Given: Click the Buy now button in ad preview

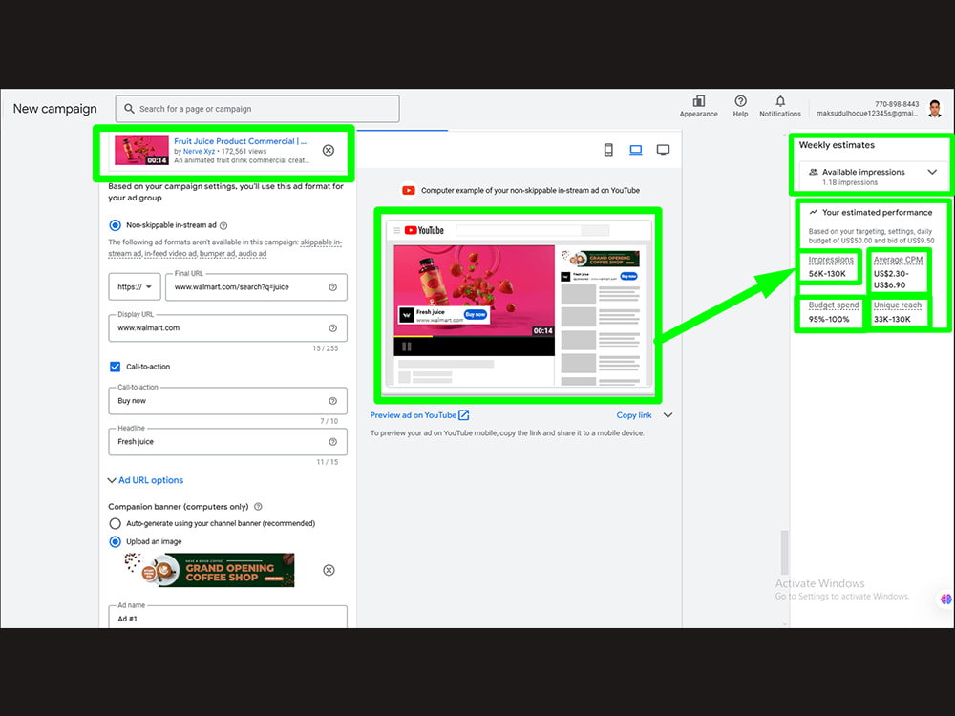Looking at the screenshot, I should point(476,315).
